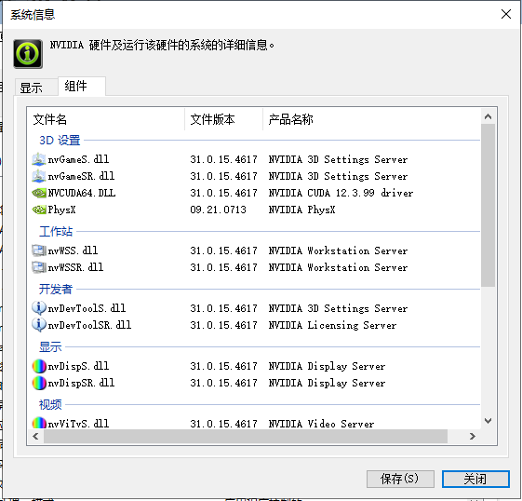Click the horizontal scrollbar left arrow
Viewport: 522px width, 501px height.
35,436
